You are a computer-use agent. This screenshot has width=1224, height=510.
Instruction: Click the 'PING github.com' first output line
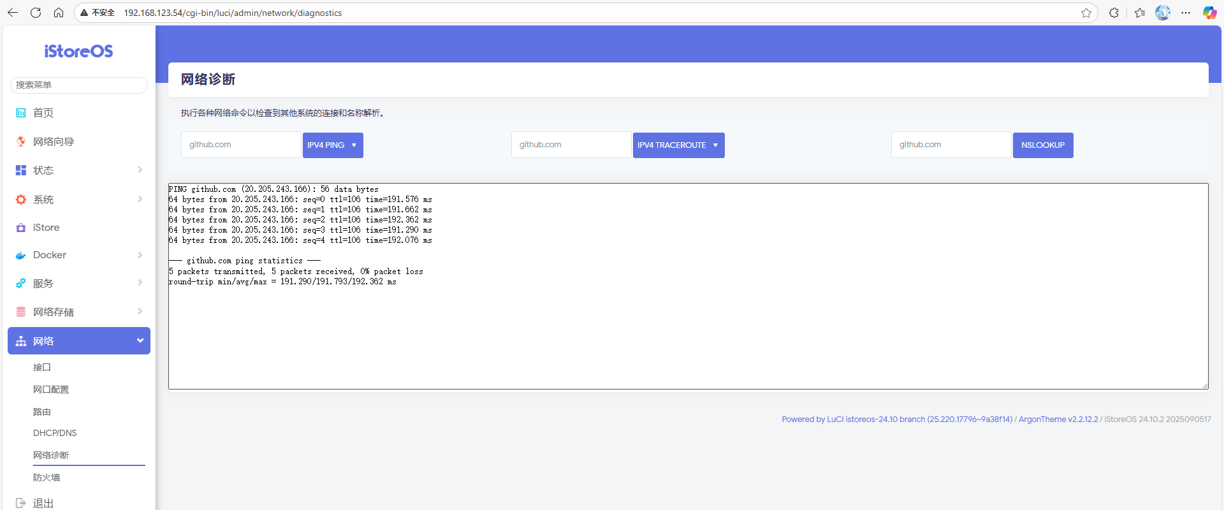273,189
